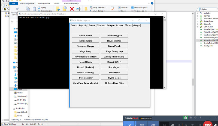Go back using Explorer back arrow
218x126 pixels.
coord(12,22)
